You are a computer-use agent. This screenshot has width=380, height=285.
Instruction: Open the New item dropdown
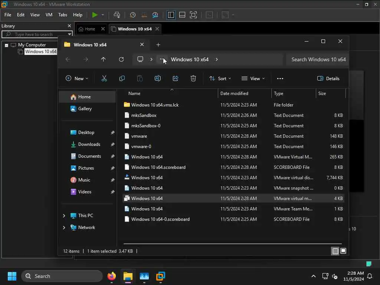77,78
